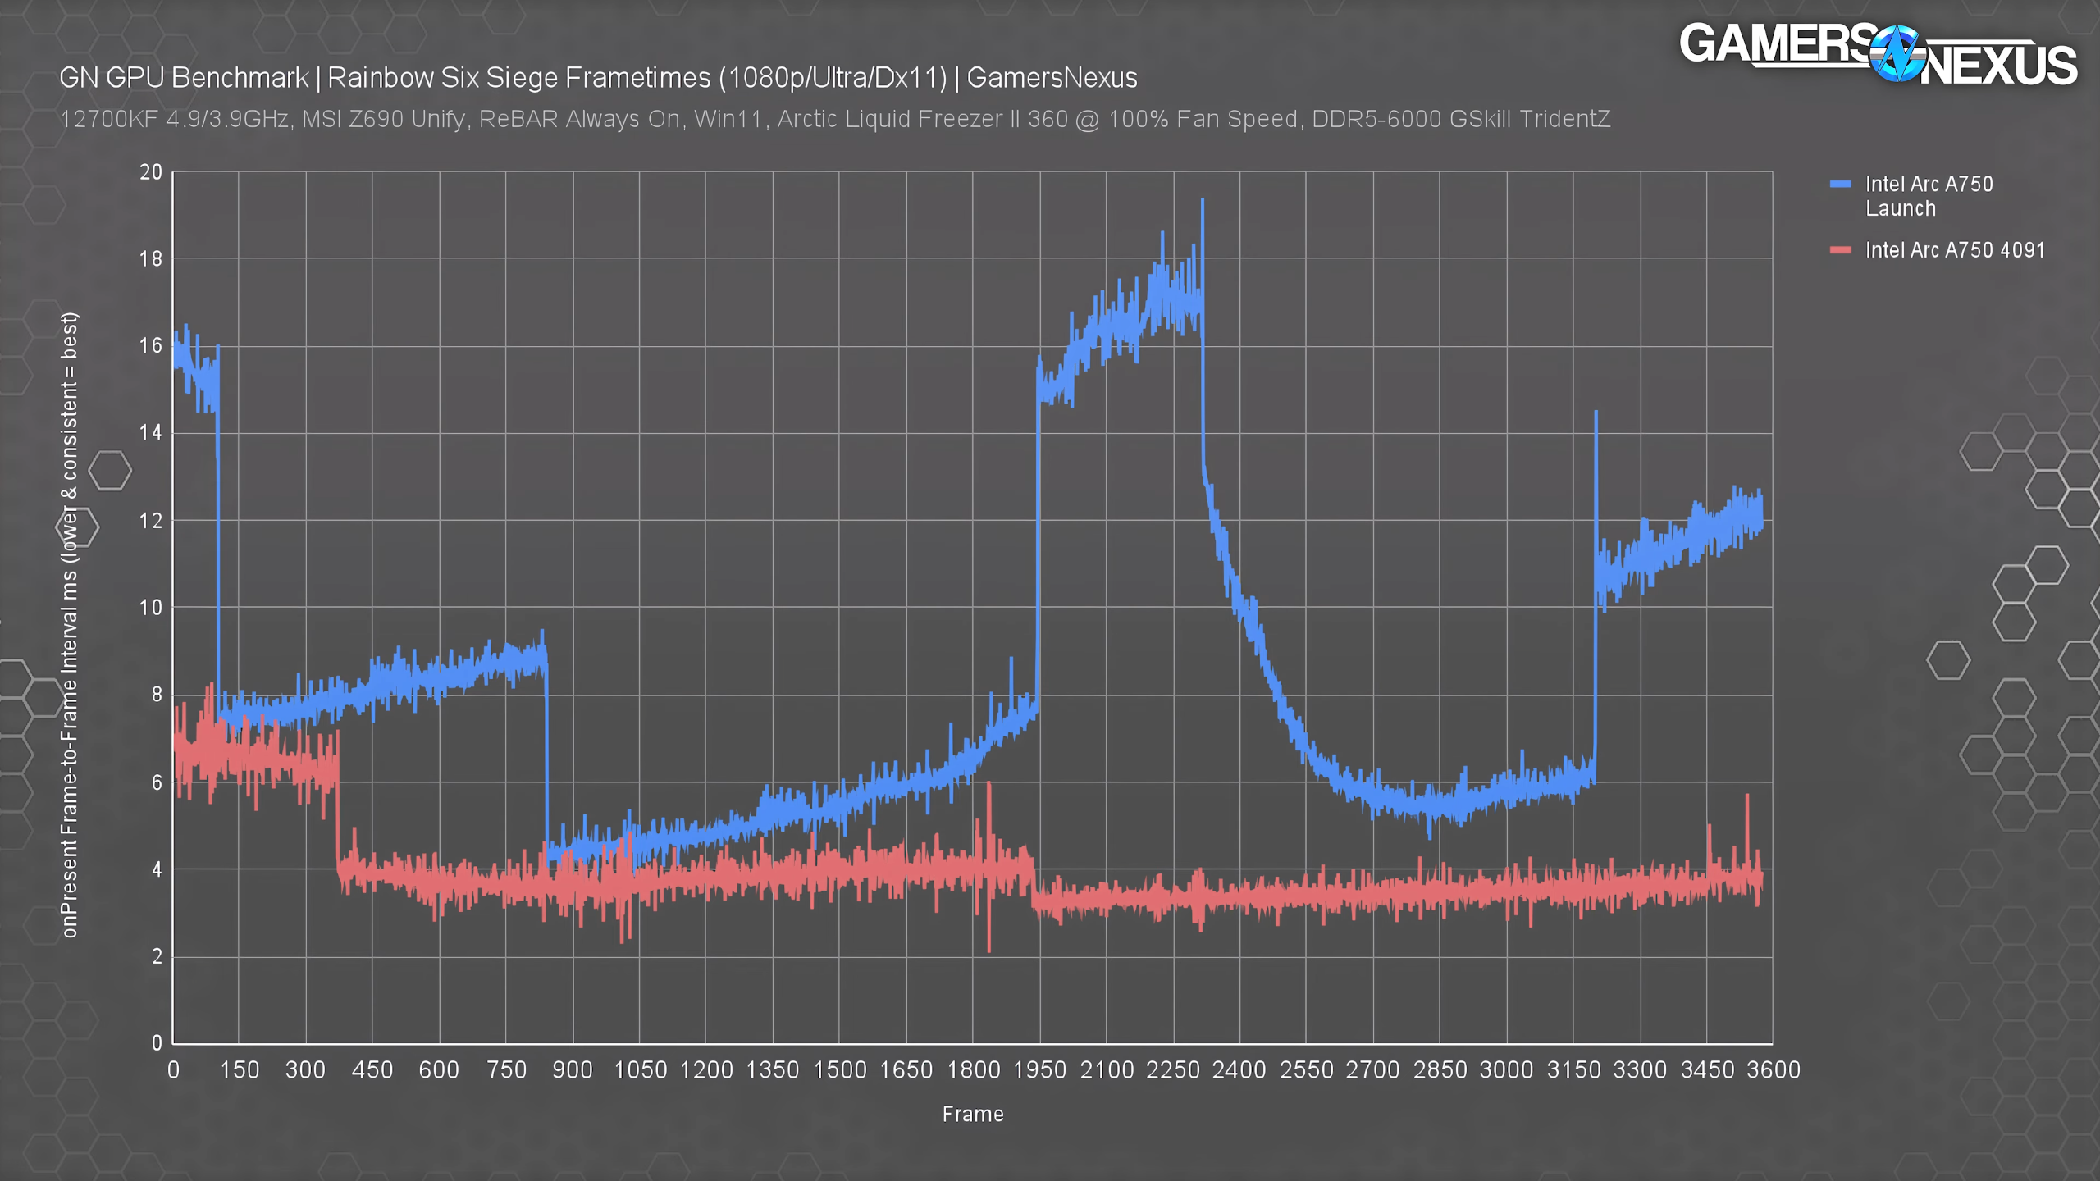The height and width of the screenshot is (1181, 2100).
Task: Click the x-axis label 450
Action: point(372,1070)
